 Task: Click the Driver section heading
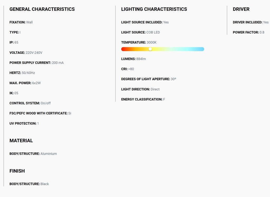[241, 9]
